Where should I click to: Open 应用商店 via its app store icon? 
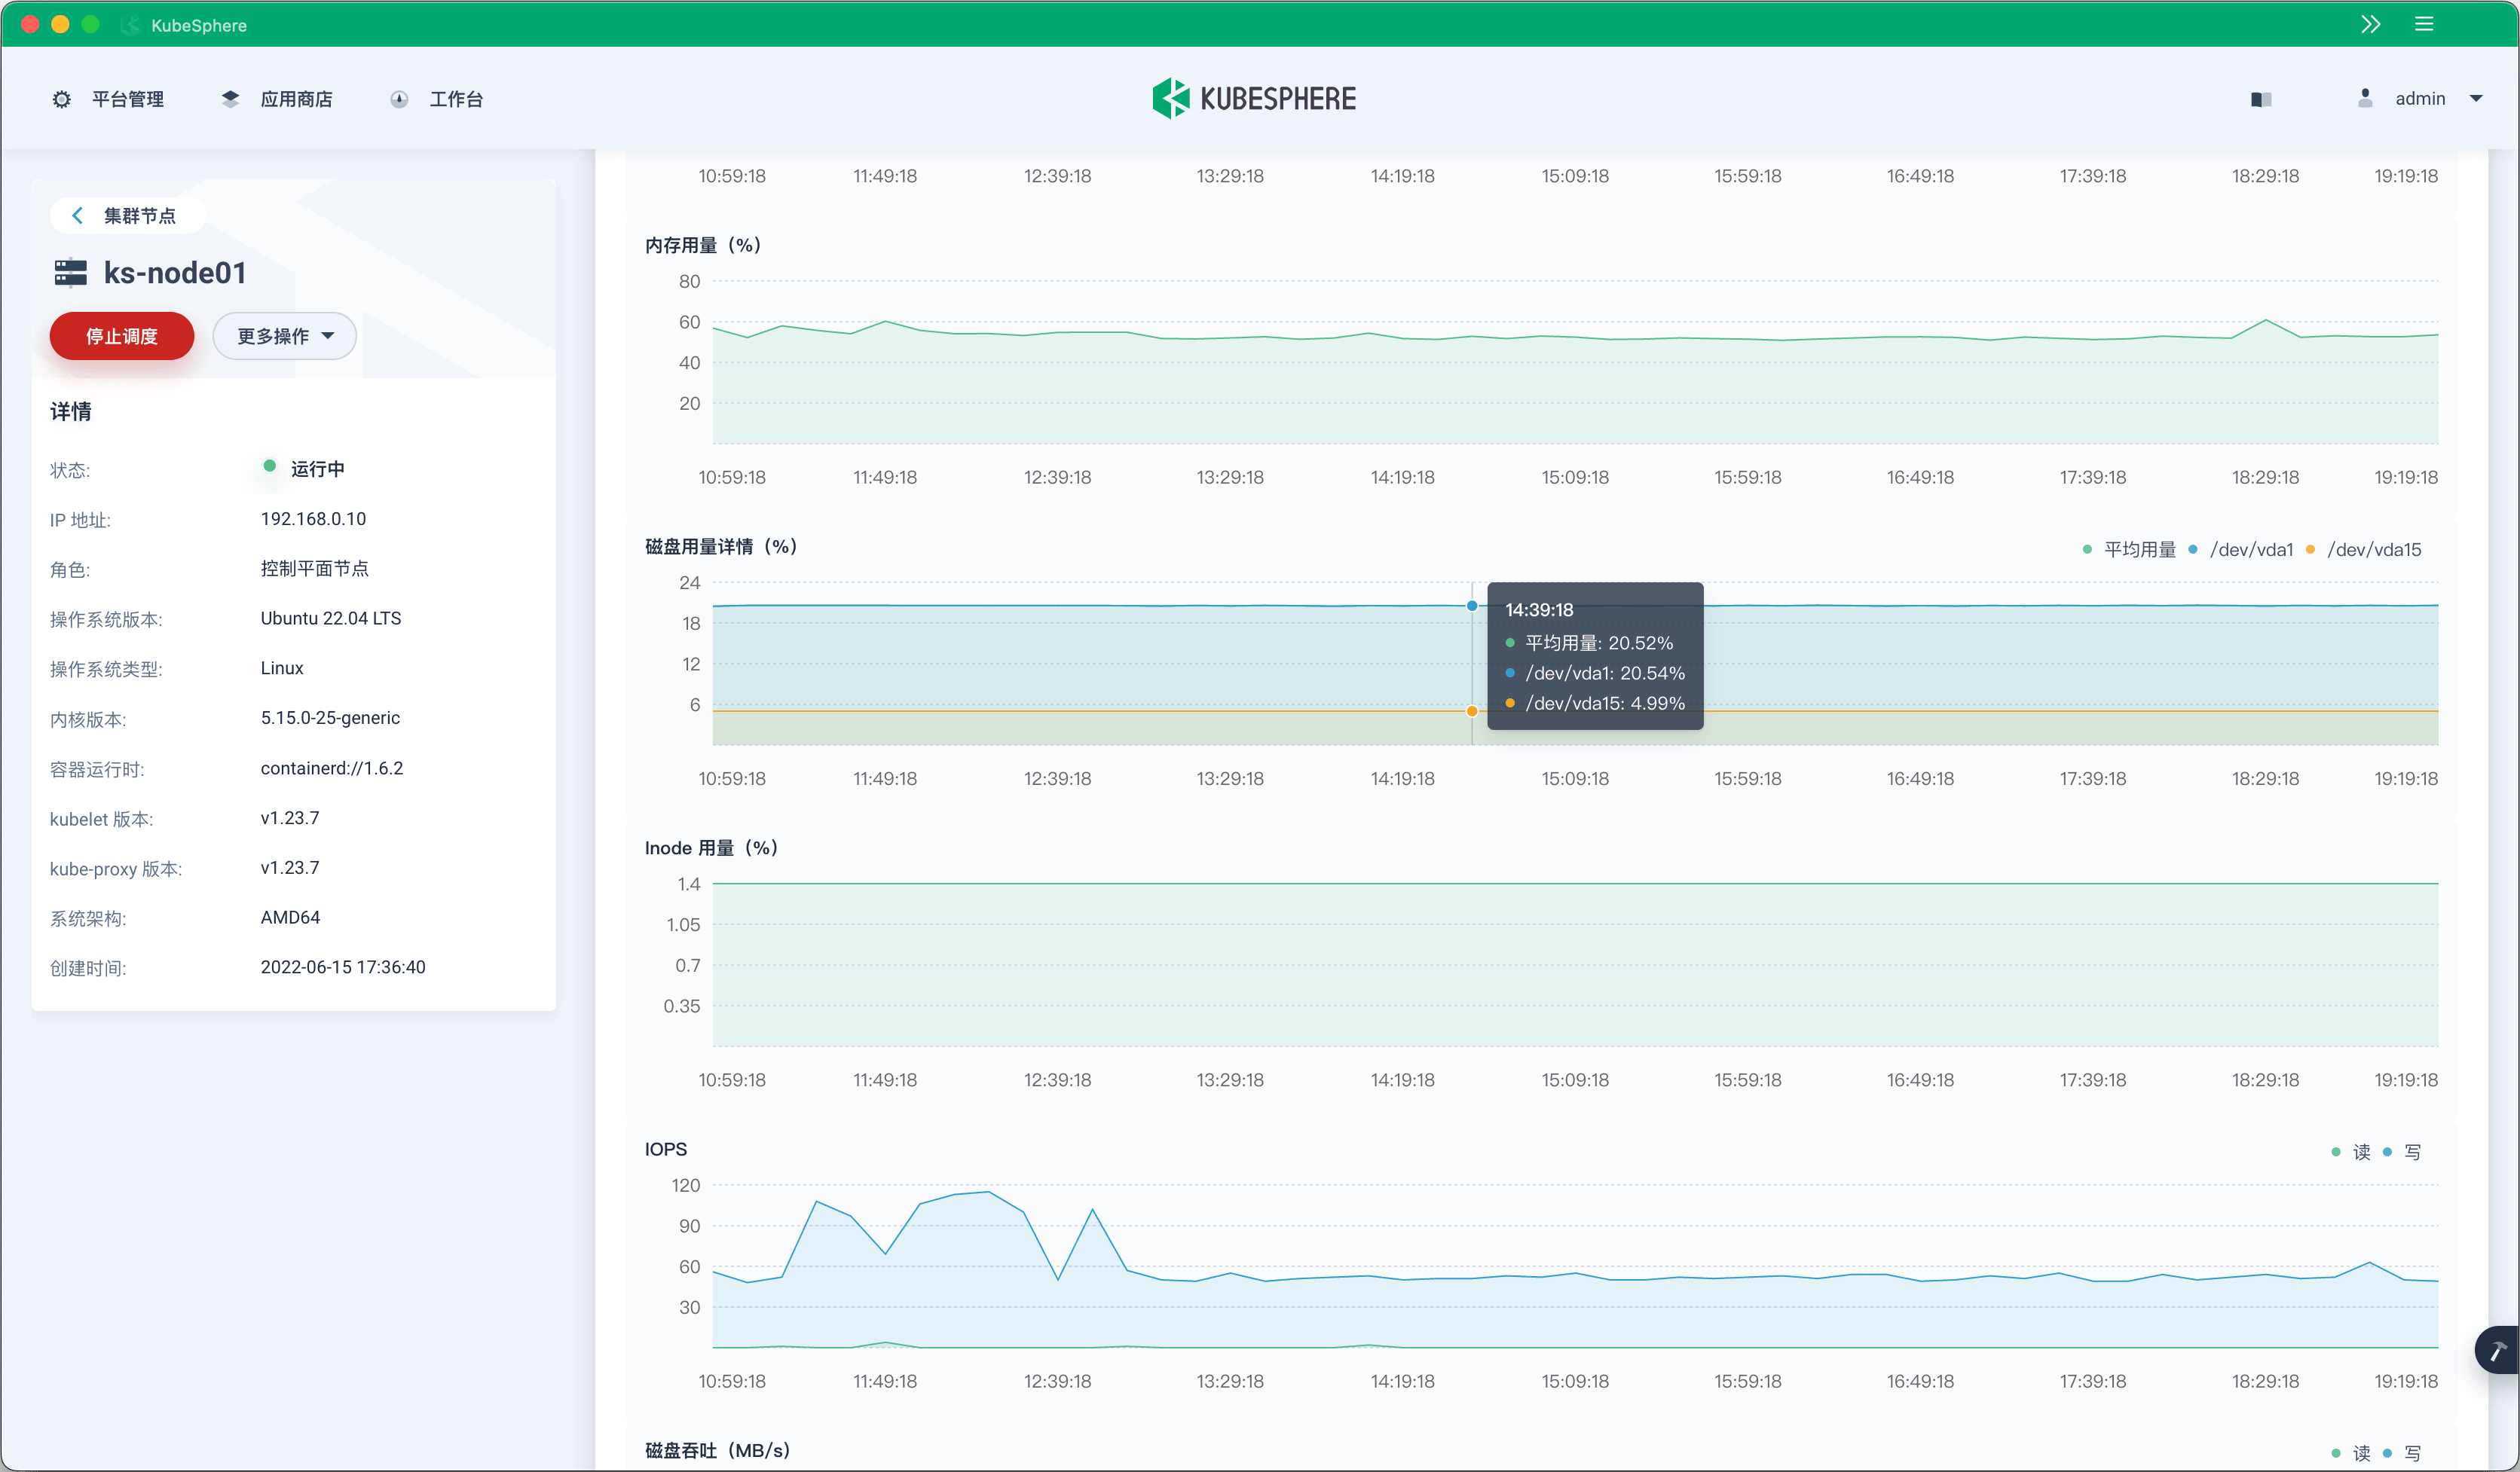[230, 98]
